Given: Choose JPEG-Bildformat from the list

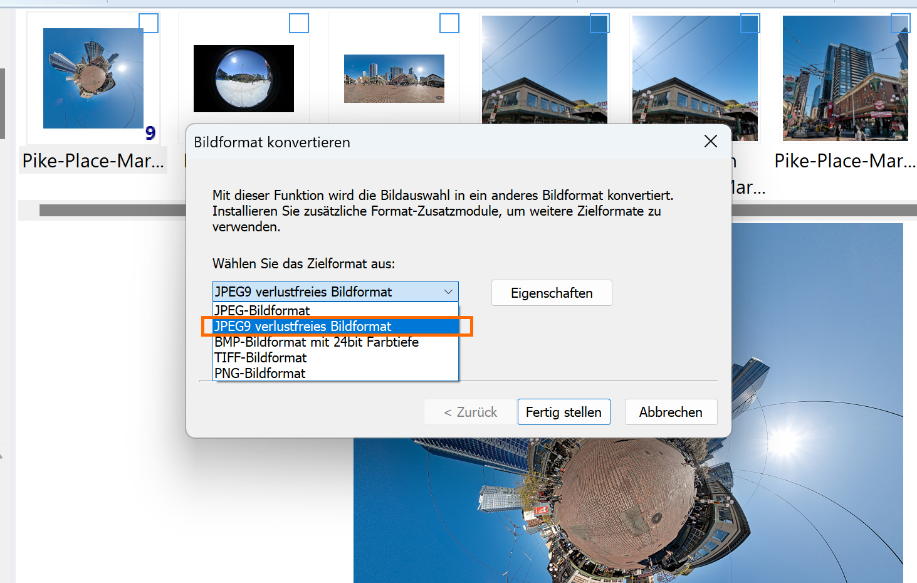Looking at the screenshot, I should point(262,310).
